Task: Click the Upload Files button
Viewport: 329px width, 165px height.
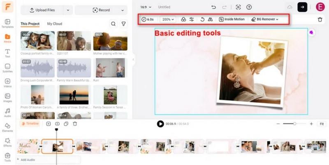Action: [42, 10]
